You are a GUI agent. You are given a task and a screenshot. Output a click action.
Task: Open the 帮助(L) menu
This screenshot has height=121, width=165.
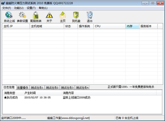tap(43, 8)
